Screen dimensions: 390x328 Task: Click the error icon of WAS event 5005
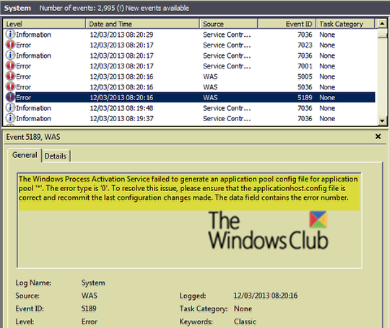pyautogui.click(x=10, y=76)
